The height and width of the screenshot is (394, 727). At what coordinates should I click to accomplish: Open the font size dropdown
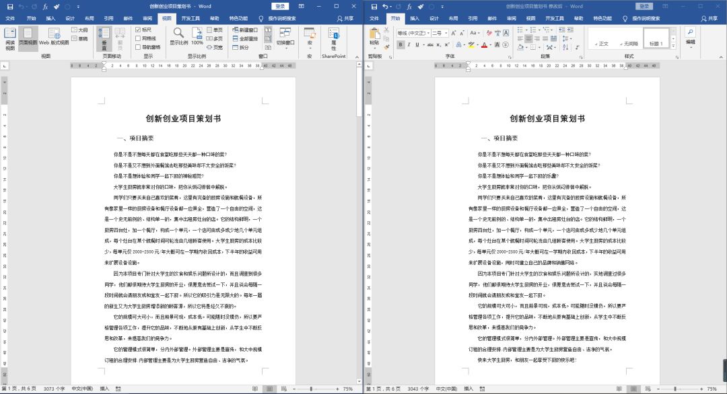coord(446,32)
